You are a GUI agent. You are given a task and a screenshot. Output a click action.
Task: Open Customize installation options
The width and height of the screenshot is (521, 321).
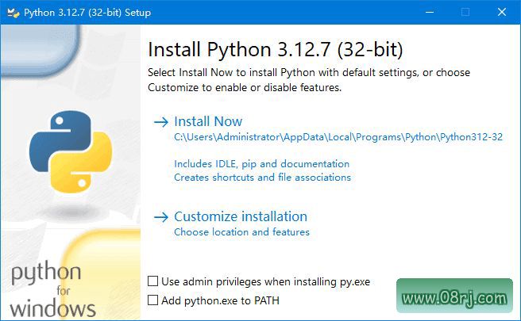tap(240, 216)
